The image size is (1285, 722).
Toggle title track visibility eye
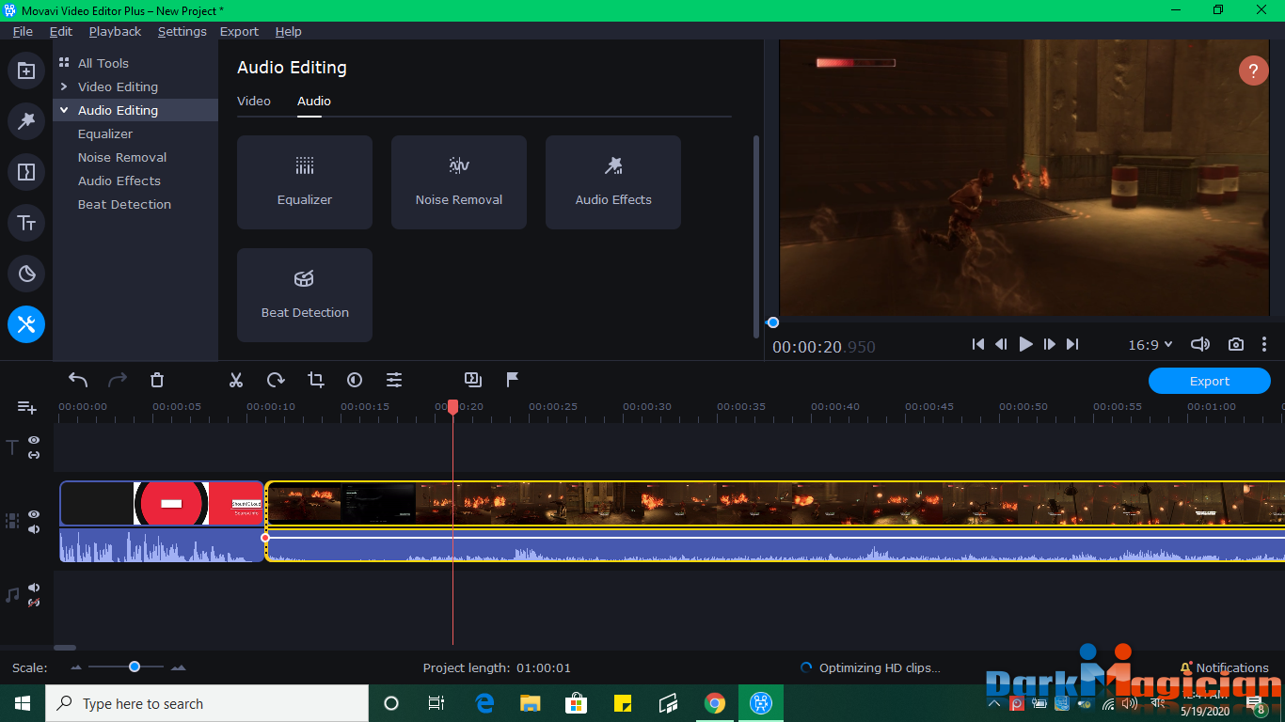click(34, 440)
